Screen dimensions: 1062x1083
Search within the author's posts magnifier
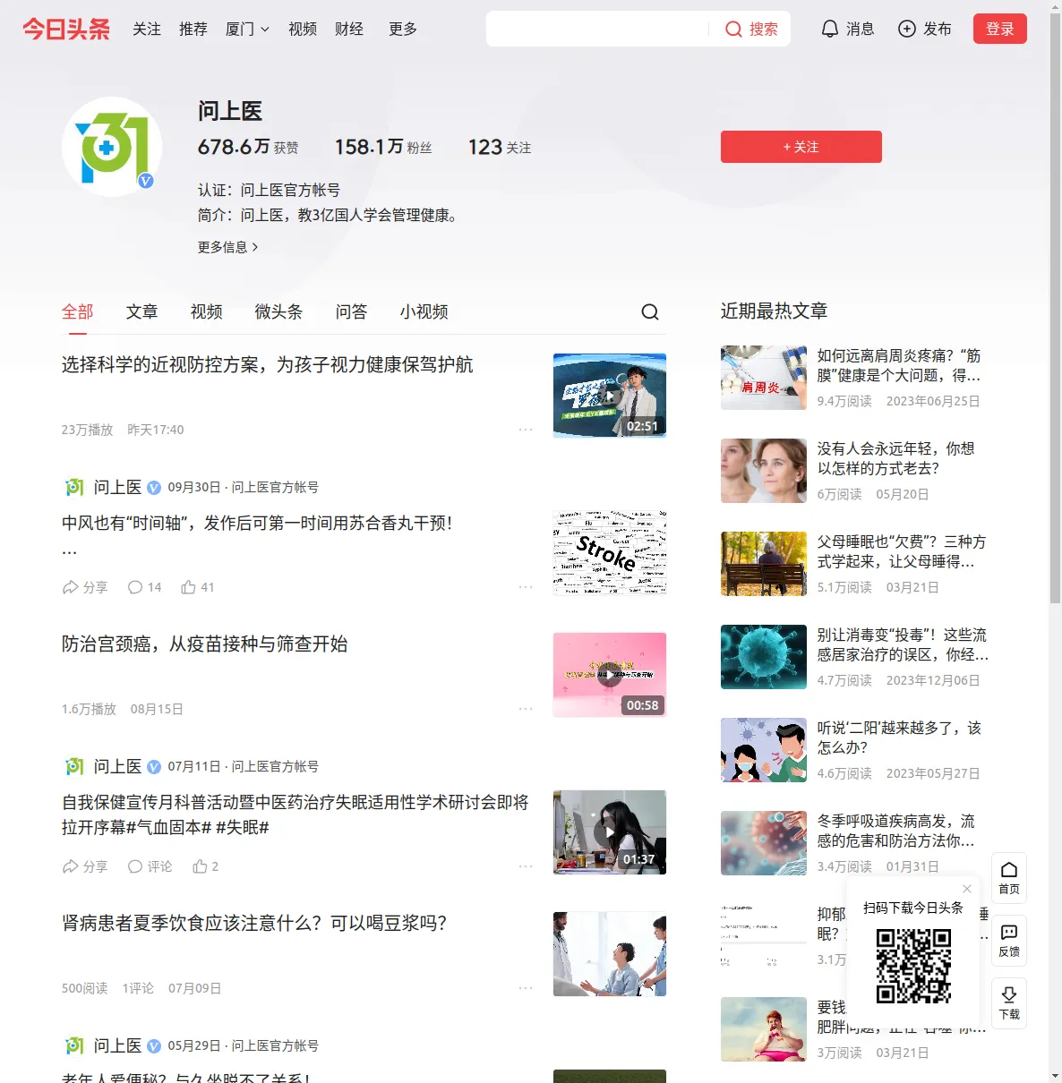(650, 311)
